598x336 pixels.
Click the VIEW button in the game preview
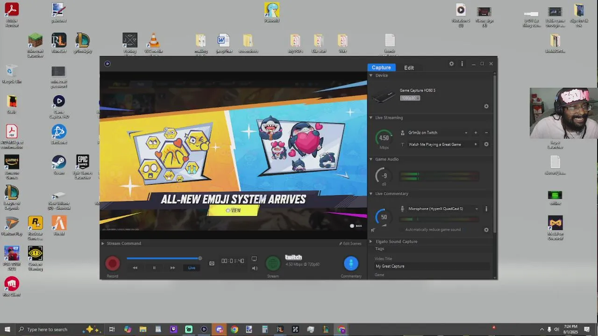[233, 210]
